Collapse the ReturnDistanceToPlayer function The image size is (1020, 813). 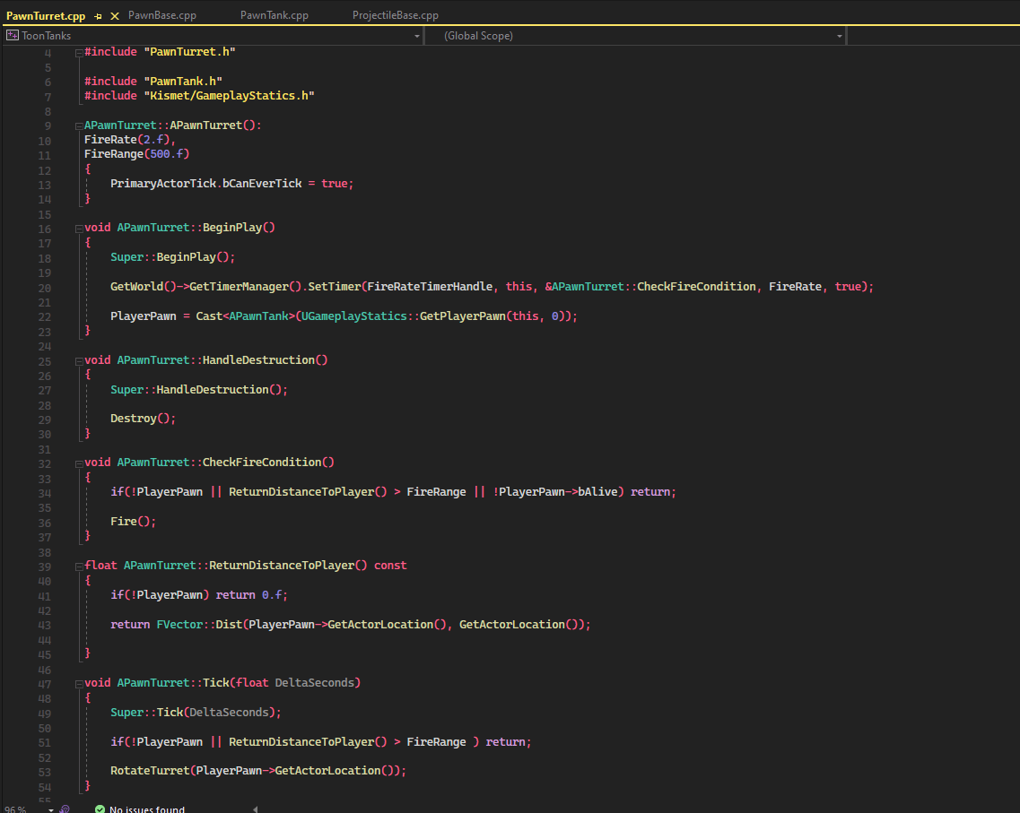(79, 567)
